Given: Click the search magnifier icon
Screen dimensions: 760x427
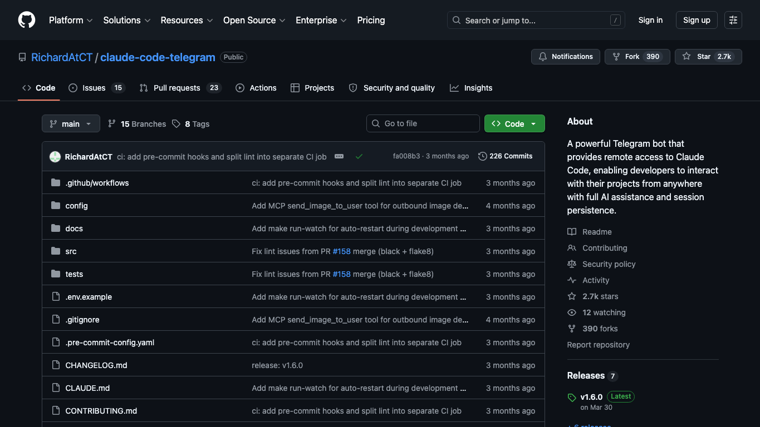Looking at the screenshot, I should tap(457, 20).
